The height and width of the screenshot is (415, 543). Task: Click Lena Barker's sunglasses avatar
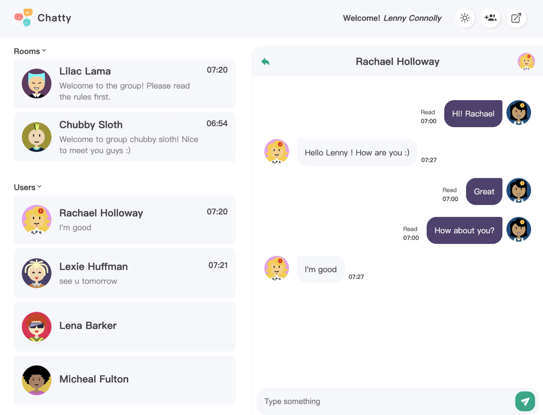(x=37, y=327)
